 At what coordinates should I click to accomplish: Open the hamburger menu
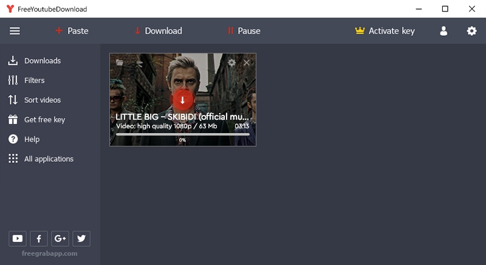coord(15,31)
